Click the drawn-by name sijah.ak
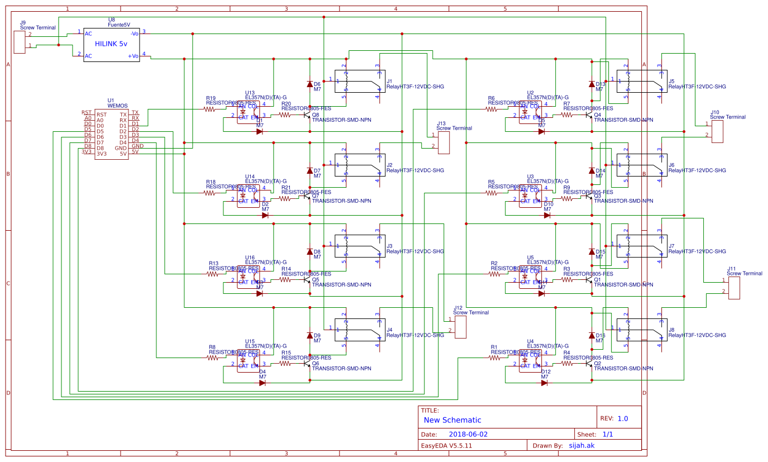The width and height of the screenshot is (768, 462). point(581,446)
